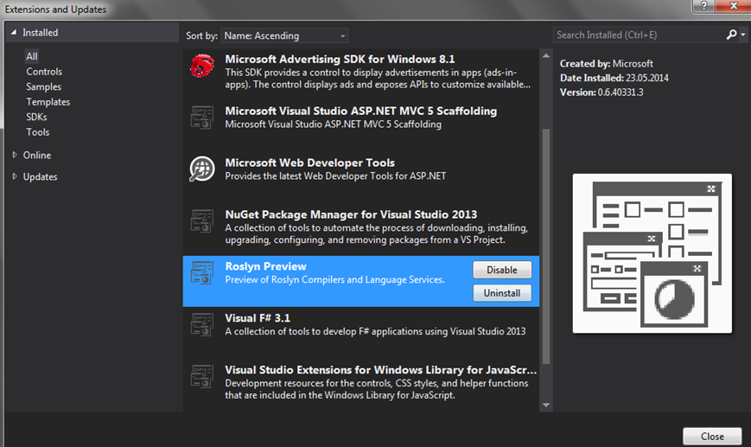This screenshot has width=751, height=447.
Task: Click the Updates label in sidebar
Action: click(x=40, y=176)
